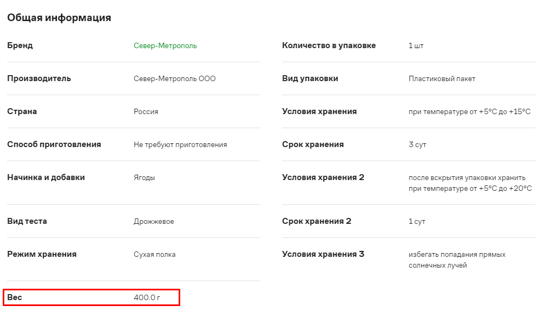This screenshot has height=312, width=544.
Task: Click the Количество в упаковке label
Action: coord(329,45)
